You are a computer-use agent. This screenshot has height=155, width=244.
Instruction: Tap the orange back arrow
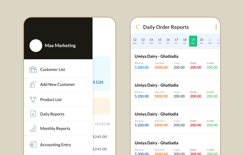click(x=137, y=27)
